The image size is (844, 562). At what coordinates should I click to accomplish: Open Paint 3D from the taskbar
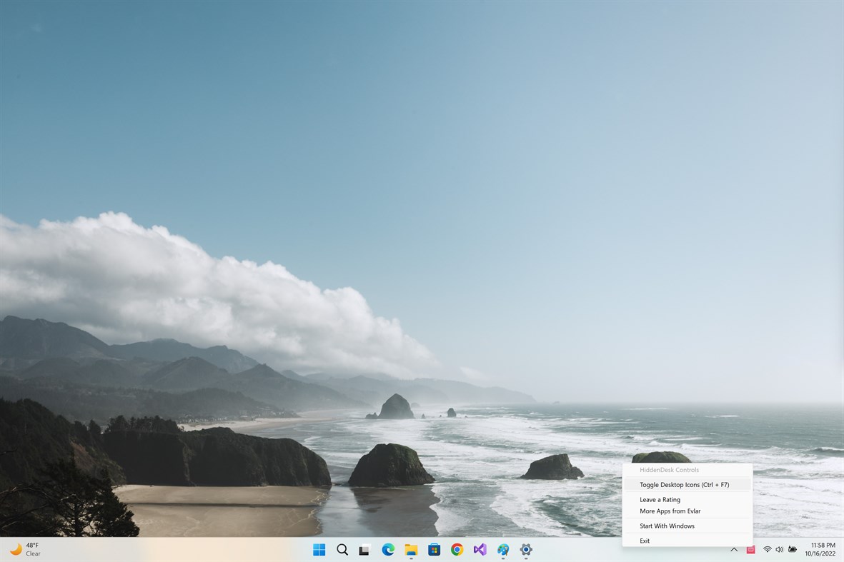tap(503, 550)
